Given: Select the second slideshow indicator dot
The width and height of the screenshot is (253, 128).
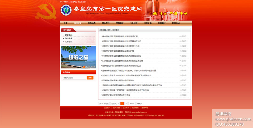Looking at the screenshot, I should (x=86, y=67).
